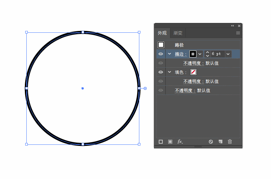Screen dimensions: 271x179
Task: Toggle visibility eye of 描边 row
Action: [x=161, y=54]
